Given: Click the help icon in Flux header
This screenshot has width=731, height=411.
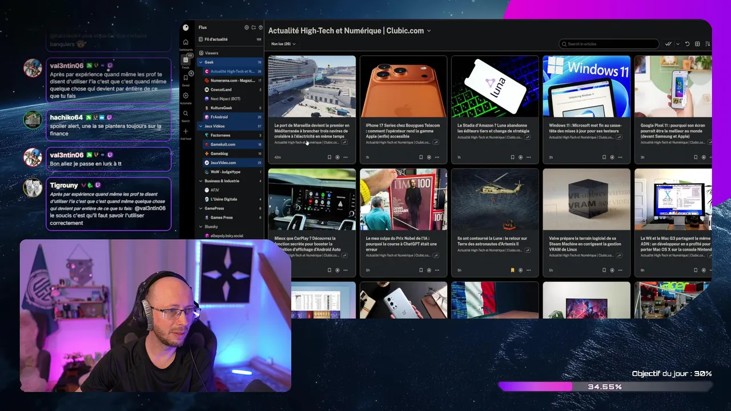Looking at the screenshot, I should click(x=260, y=27).
